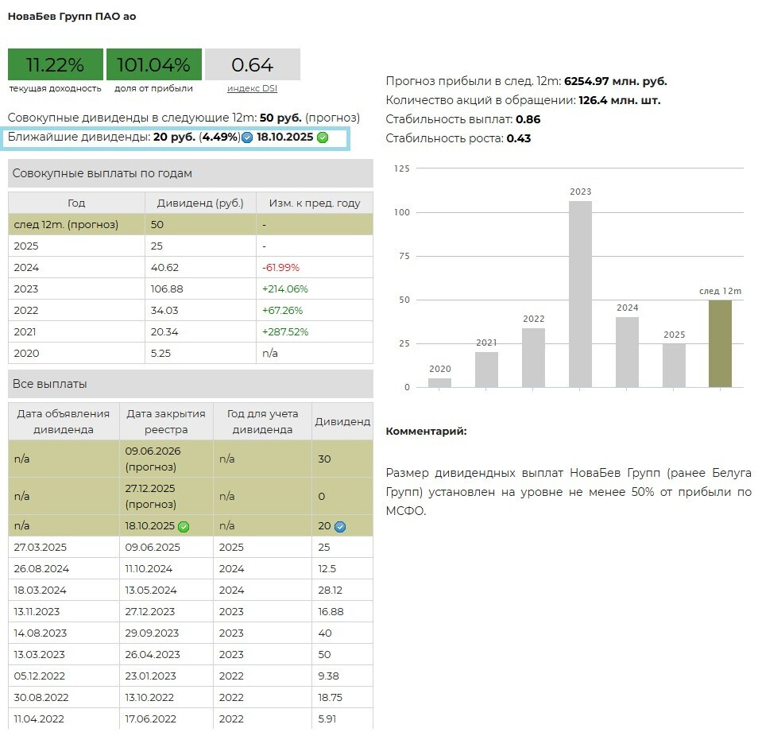This screenshot has width=758, height=732.
Task: Select the 09.06.2026 forecast registry date
Action: [x=153, y=451]
